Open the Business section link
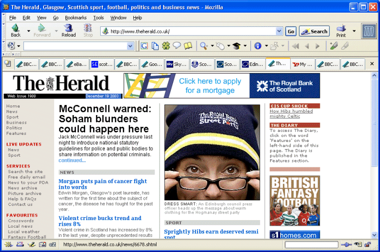Image resolution: width=380 pixels, height=252 pixels. coord(17,123)
